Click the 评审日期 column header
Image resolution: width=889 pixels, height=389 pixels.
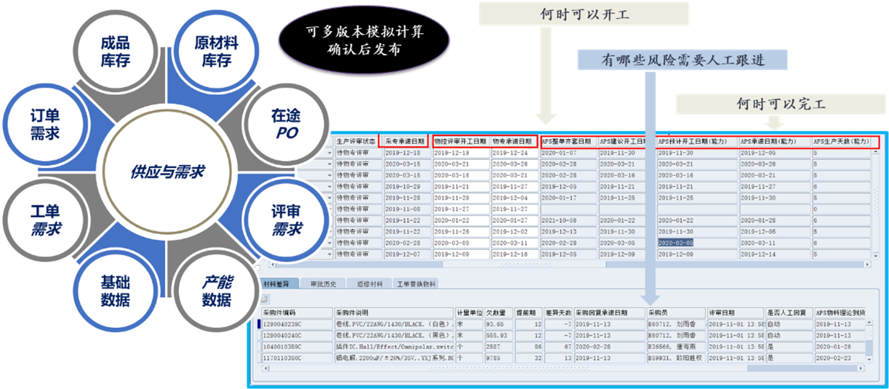tap(736, 313)
